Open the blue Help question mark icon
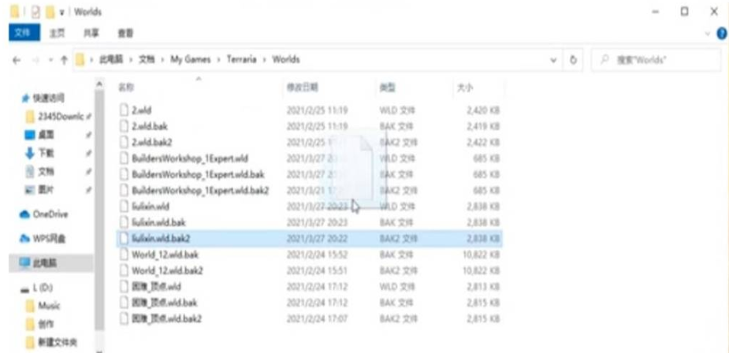This screenshot has height=357, width=729. pyautogui.click(x=721, y=34)
